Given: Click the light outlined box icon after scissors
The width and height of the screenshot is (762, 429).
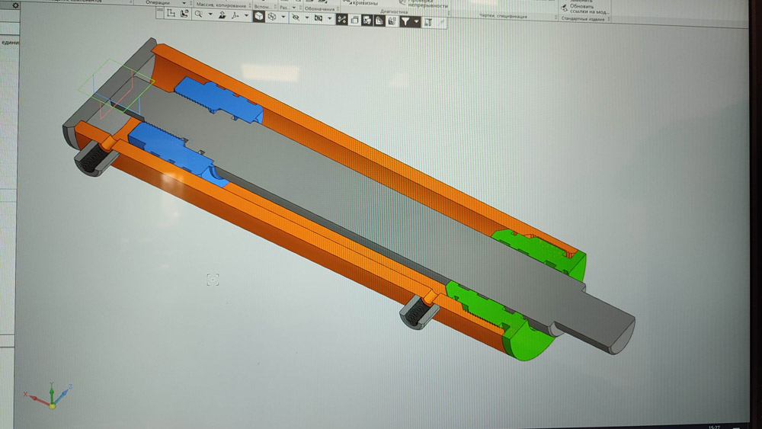Looking at the screenshot, I should 355,20.
